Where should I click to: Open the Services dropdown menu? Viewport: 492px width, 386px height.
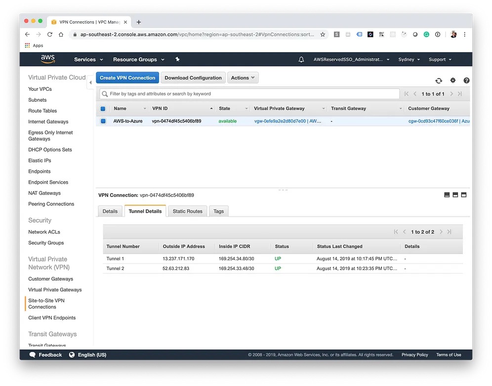tap(88, 60)
